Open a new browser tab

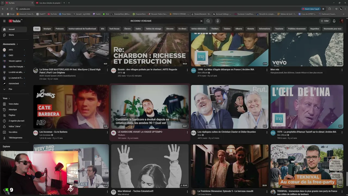tap(69, 3)
